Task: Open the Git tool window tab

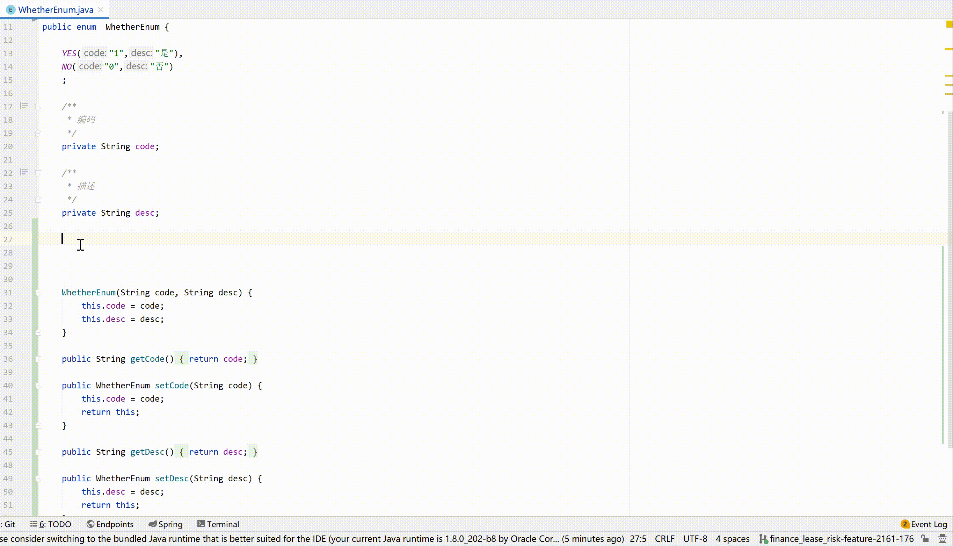Action: click(8, 524)
